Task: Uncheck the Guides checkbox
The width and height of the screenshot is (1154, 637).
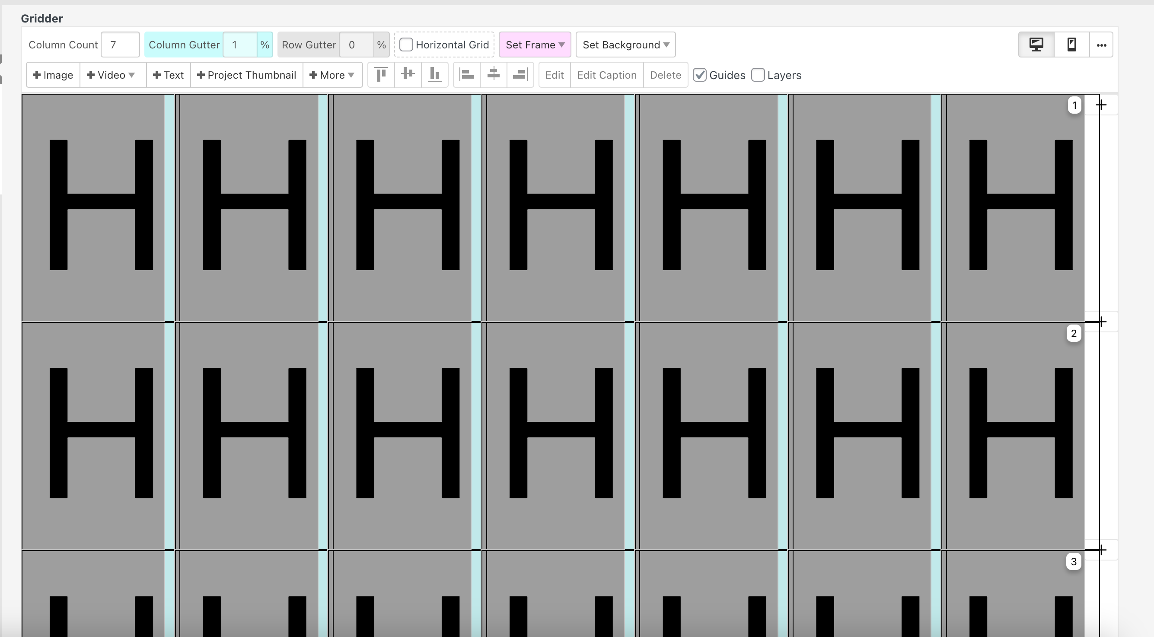Action: coord(700,75)
